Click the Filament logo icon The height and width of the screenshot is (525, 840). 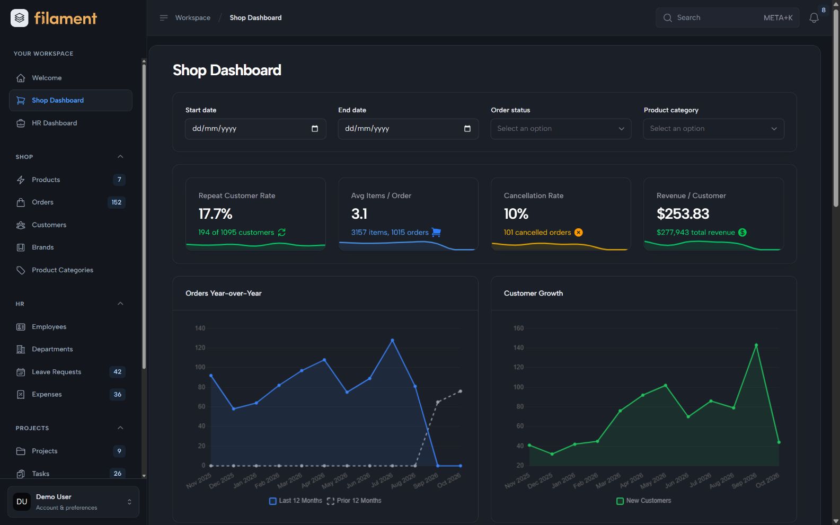[x=20, y=18]
